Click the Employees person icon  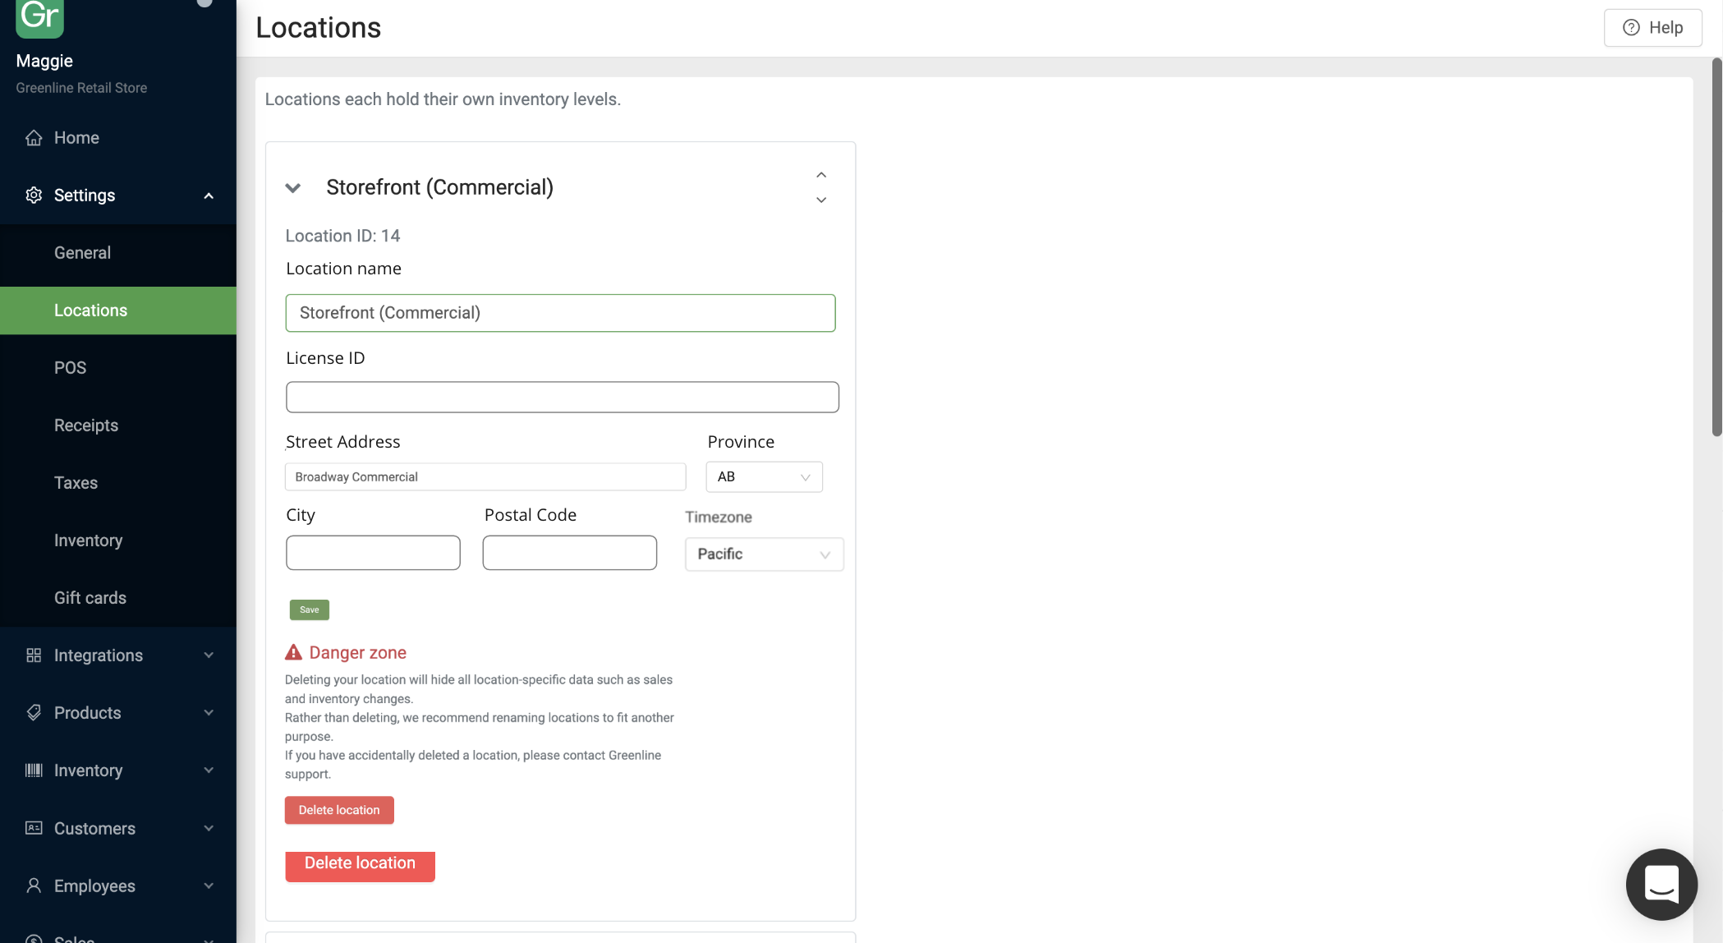[x=34, y=885]
